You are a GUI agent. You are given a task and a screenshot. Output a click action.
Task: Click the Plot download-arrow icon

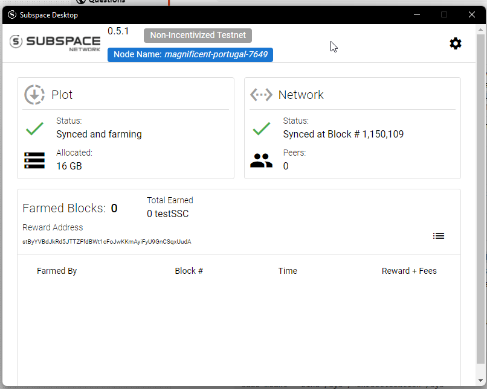tap(34, 94)
